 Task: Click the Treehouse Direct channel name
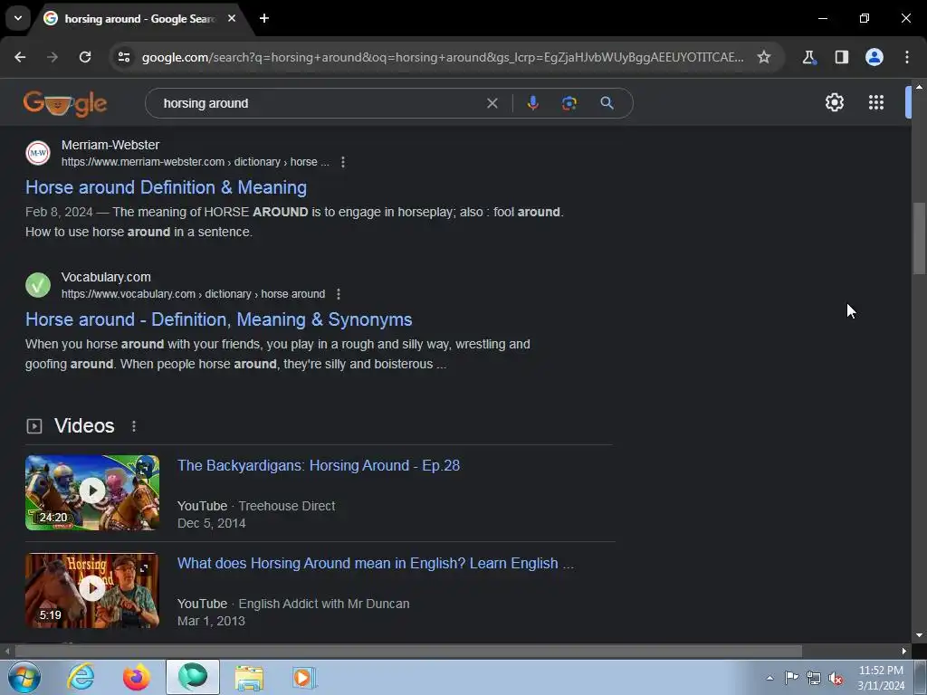(287, 506)
